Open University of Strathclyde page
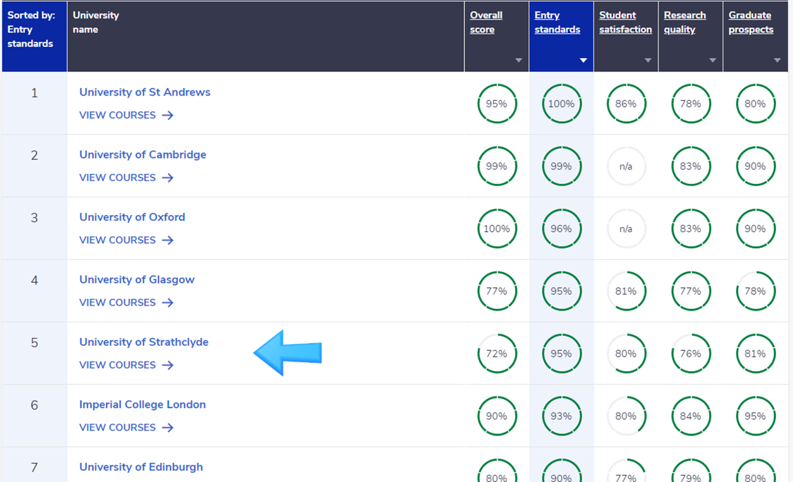The height and width of the screenshot is (482, 793). 144,342
